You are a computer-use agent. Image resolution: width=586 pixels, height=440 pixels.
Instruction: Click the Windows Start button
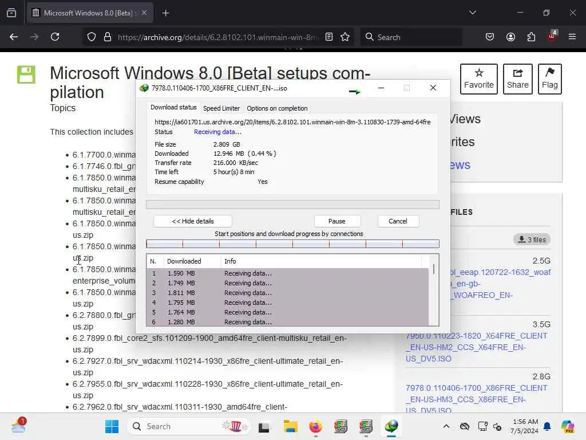point(112,426)
